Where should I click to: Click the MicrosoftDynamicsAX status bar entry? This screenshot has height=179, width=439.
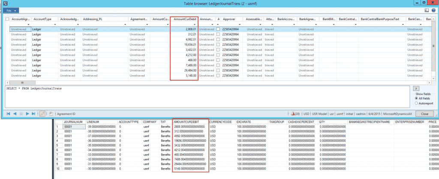click(x=398, y=114)
